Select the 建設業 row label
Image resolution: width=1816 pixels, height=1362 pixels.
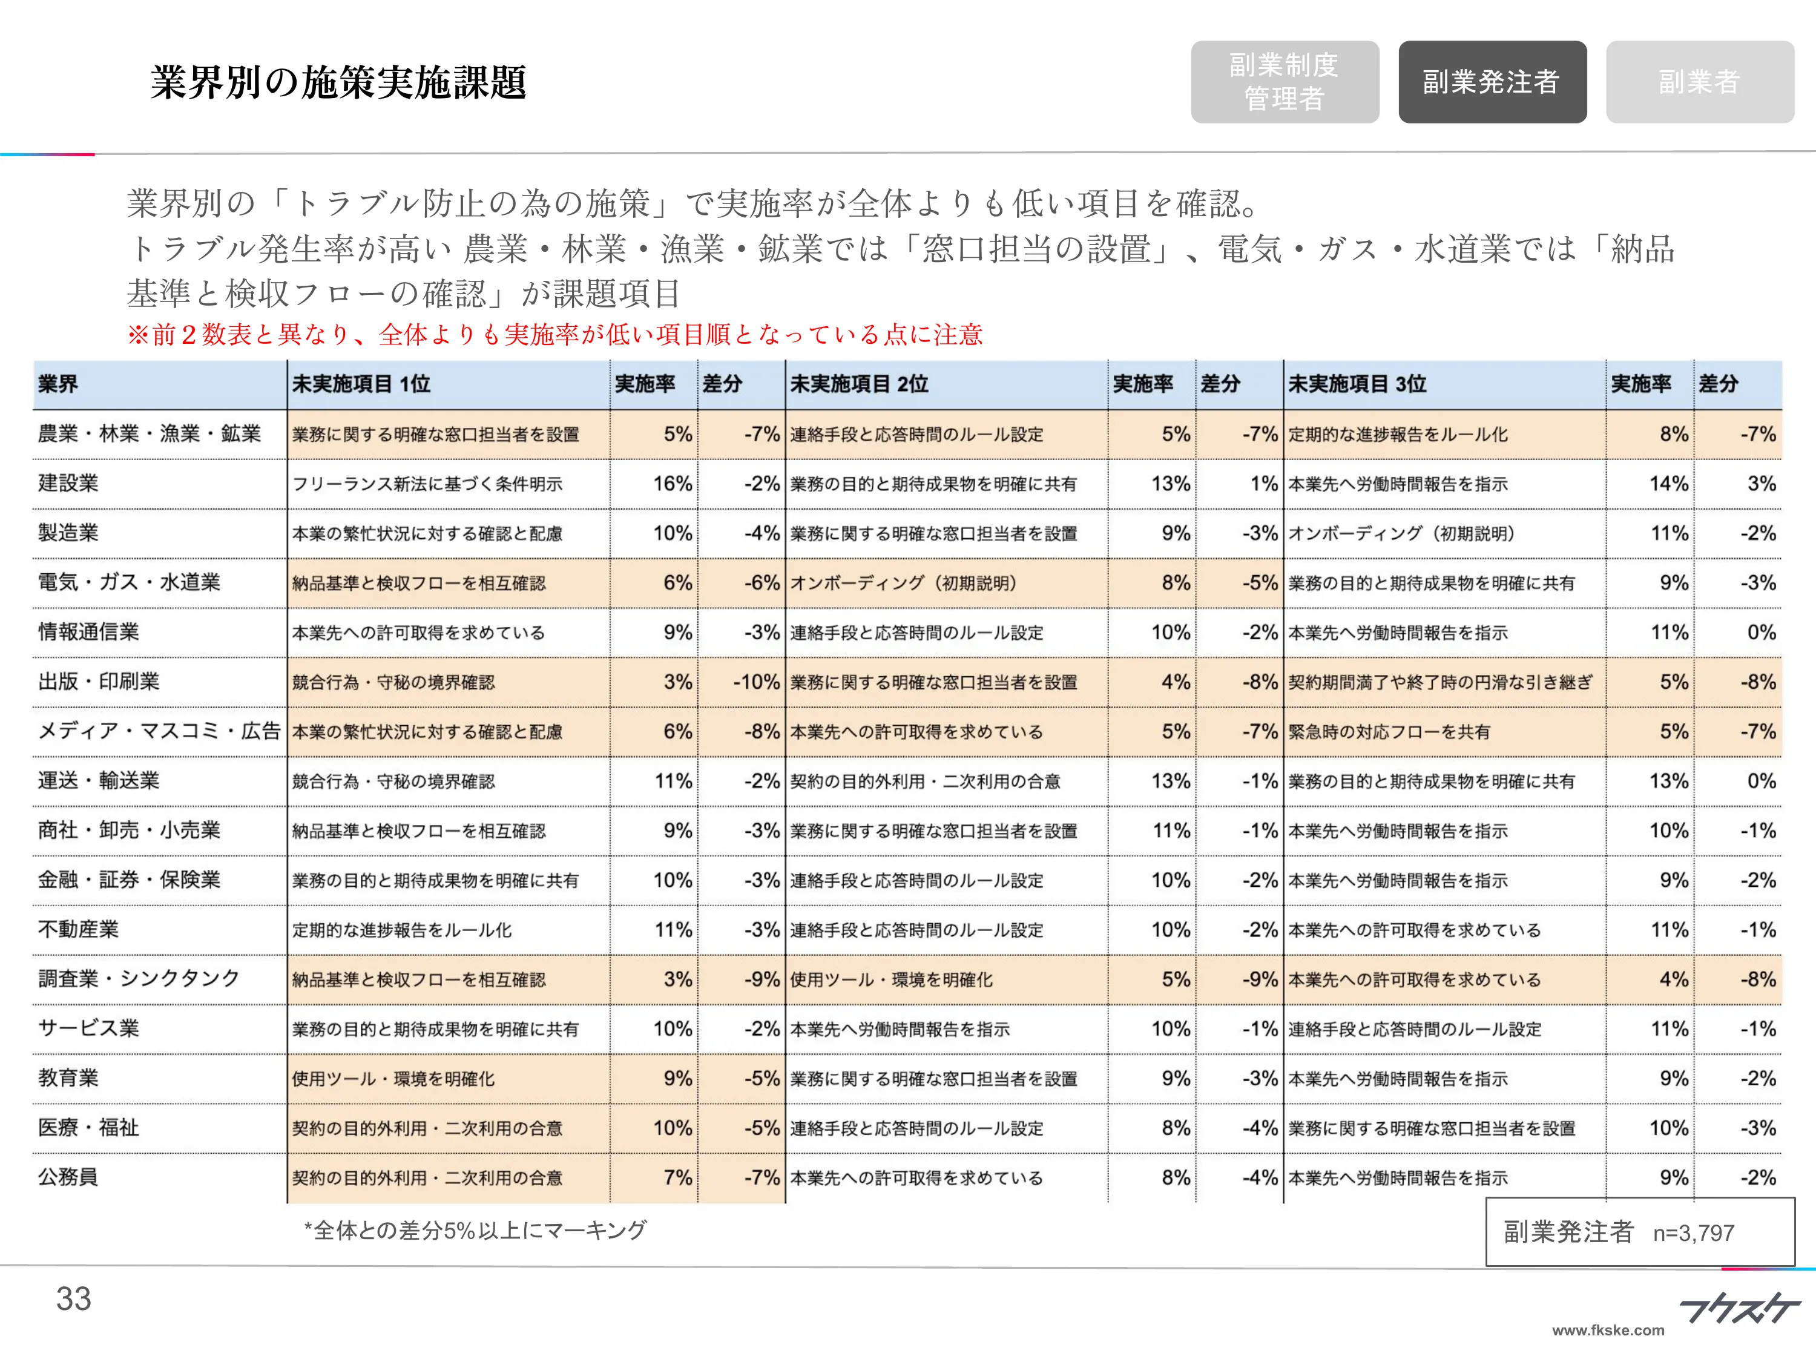[x=68, y=482]
